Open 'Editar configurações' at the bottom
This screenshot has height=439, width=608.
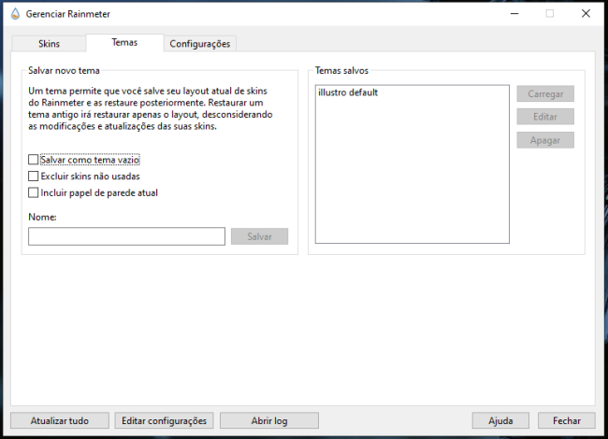(165, 420)
